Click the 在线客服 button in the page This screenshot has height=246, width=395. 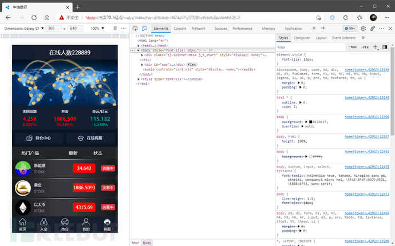click(x=90, y=138)
